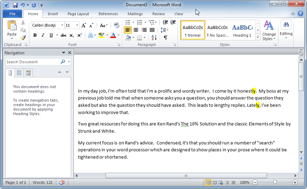Viewport: 307px width, 189px height.
Task: Expand the Styles gallery More arrow
Action: point(258,37)
